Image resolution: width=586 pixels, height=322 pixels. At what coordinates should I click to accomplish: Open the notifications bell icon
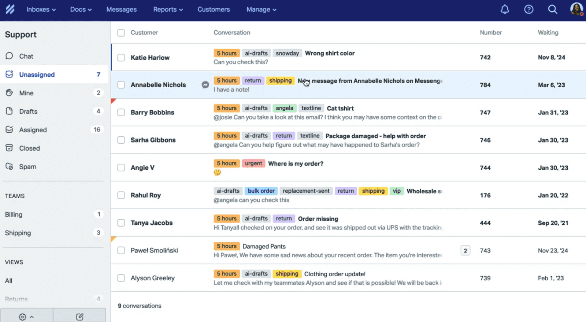(x=505, y=10)
